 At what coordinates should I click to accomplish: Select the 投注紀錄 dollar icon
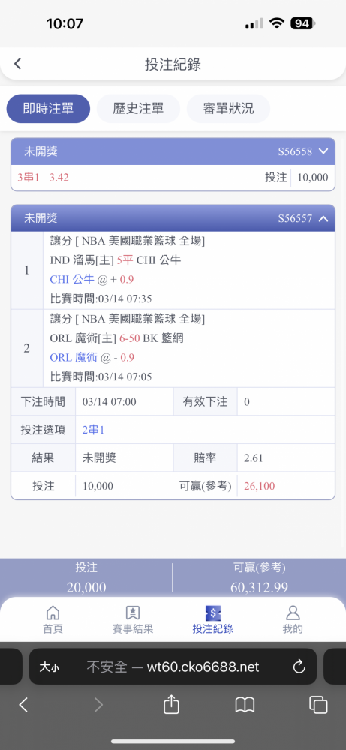click(x=212, y=613)
